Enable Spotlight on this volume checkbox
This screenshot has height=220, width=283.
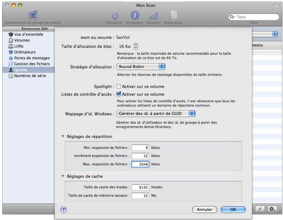click(x=119, y=86)
